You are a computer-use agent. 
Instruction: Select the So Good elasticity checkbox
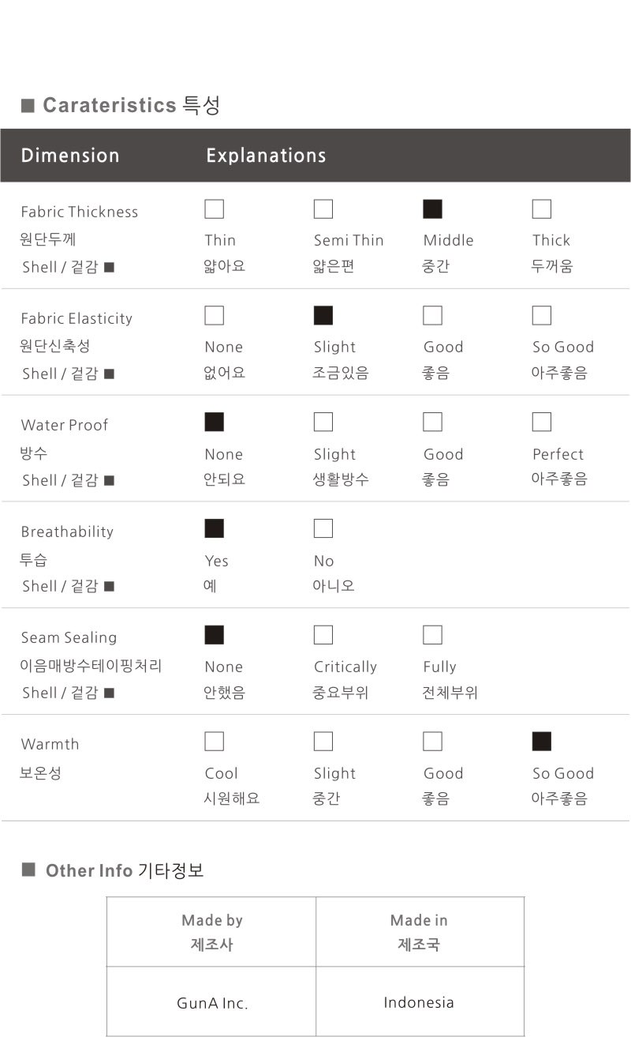pyautogui.click(x=541, y=316)
